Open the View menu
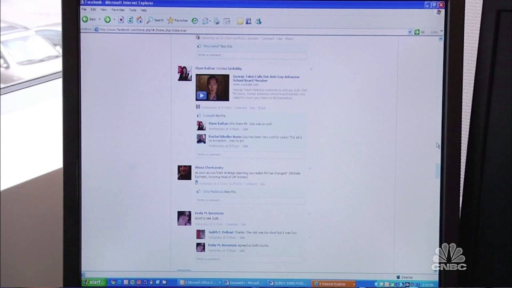The width and height of the screenshot is (512, 288). pyautogui.click(x=104, y=10)
